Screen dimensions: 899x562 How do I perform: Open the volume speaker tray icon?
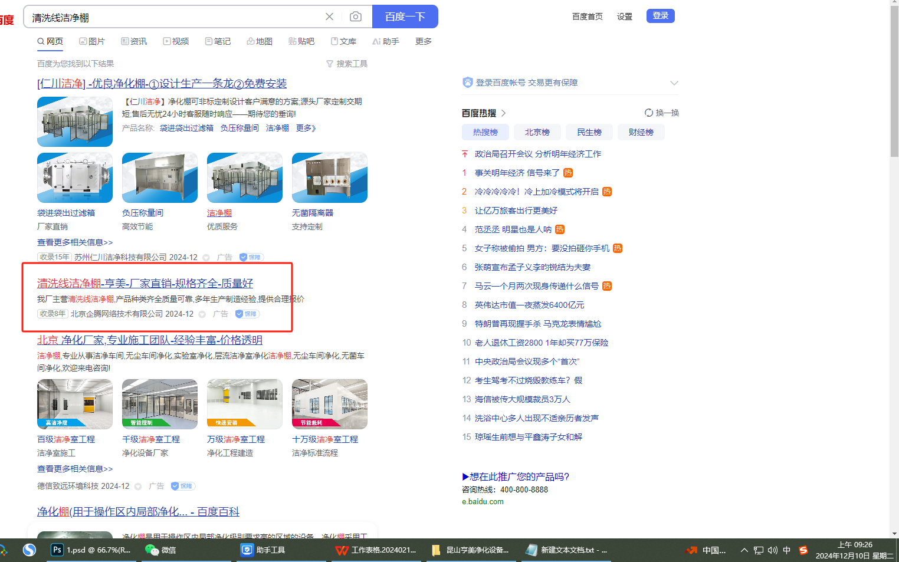coord(773,550)
